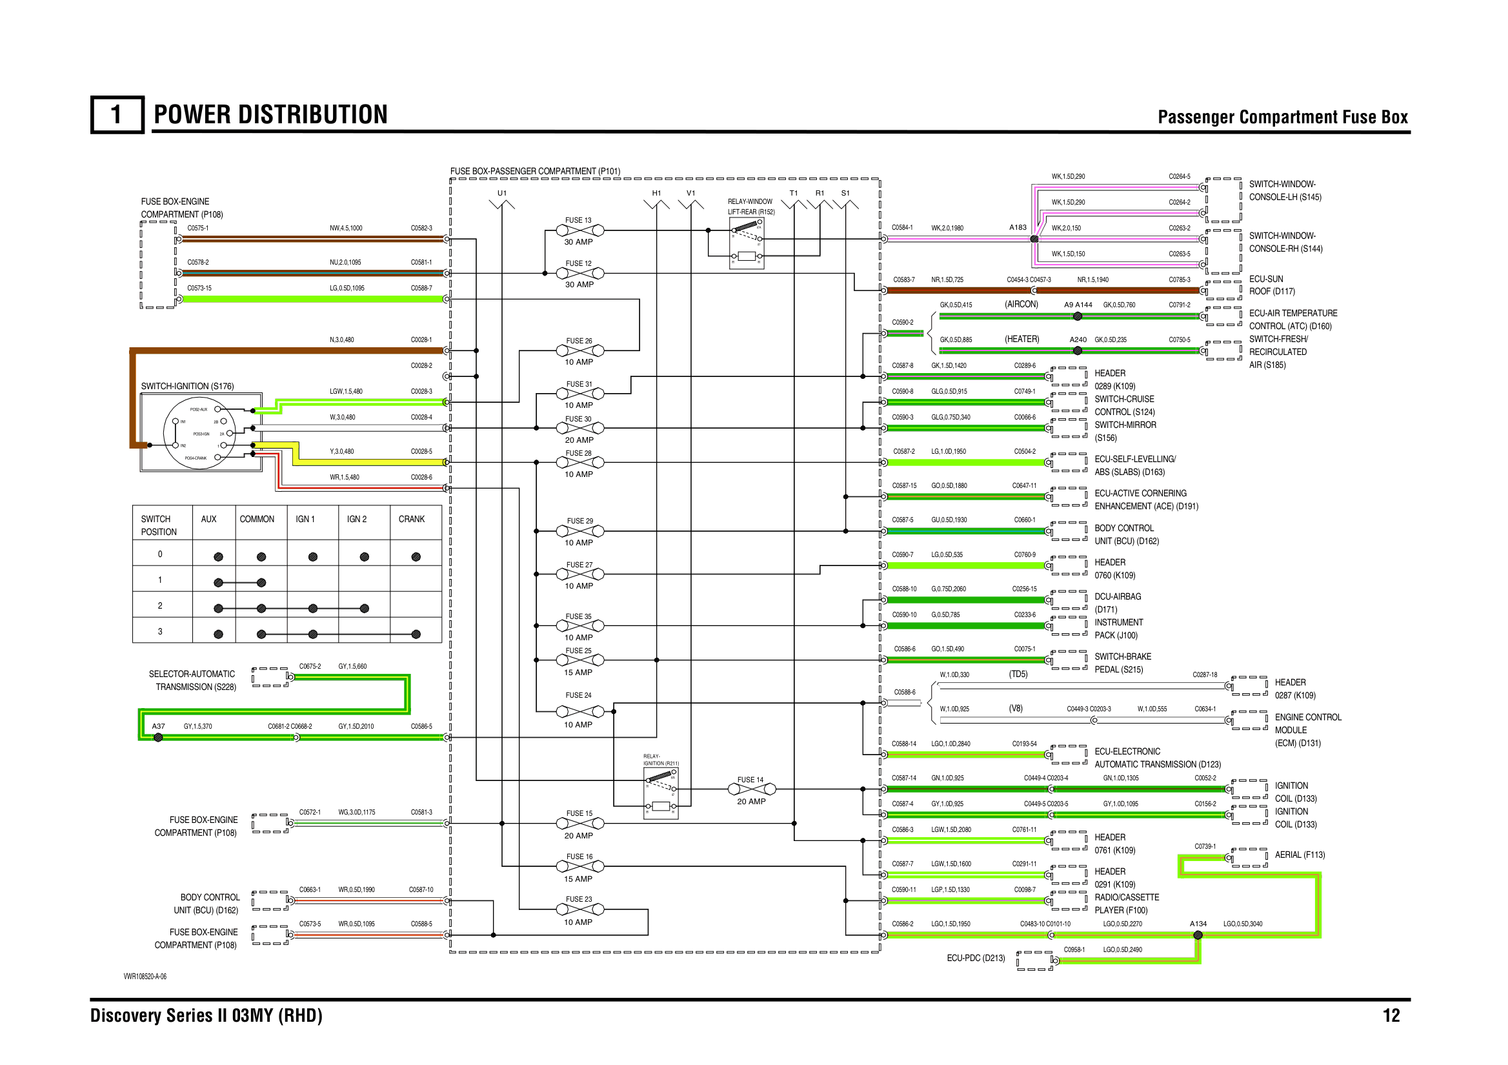Click the SELECTOR-AUTOMATIC TRANSMISSION (S228) label

point(192,681)
